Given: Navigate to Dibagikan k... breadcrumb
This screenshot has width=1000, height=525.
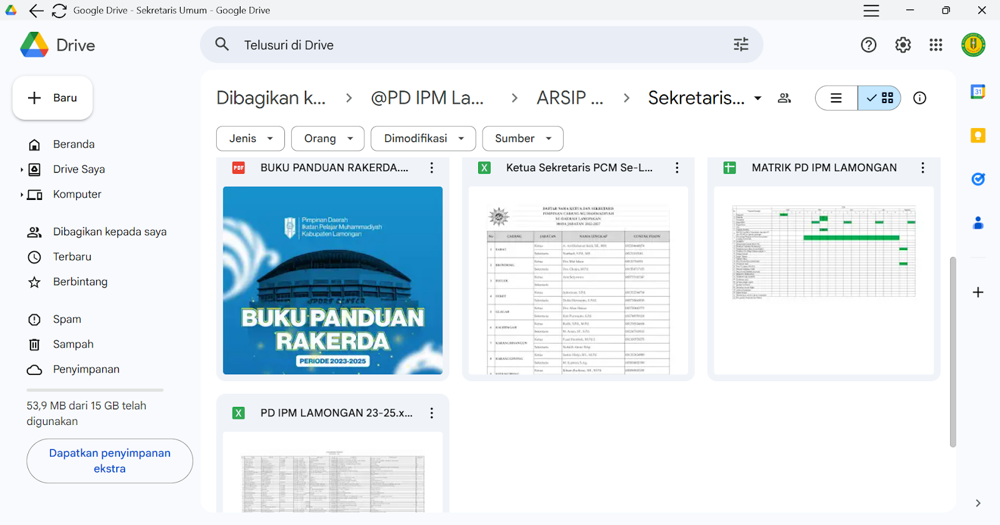Looking at the screenshot, I should point(271,98).
